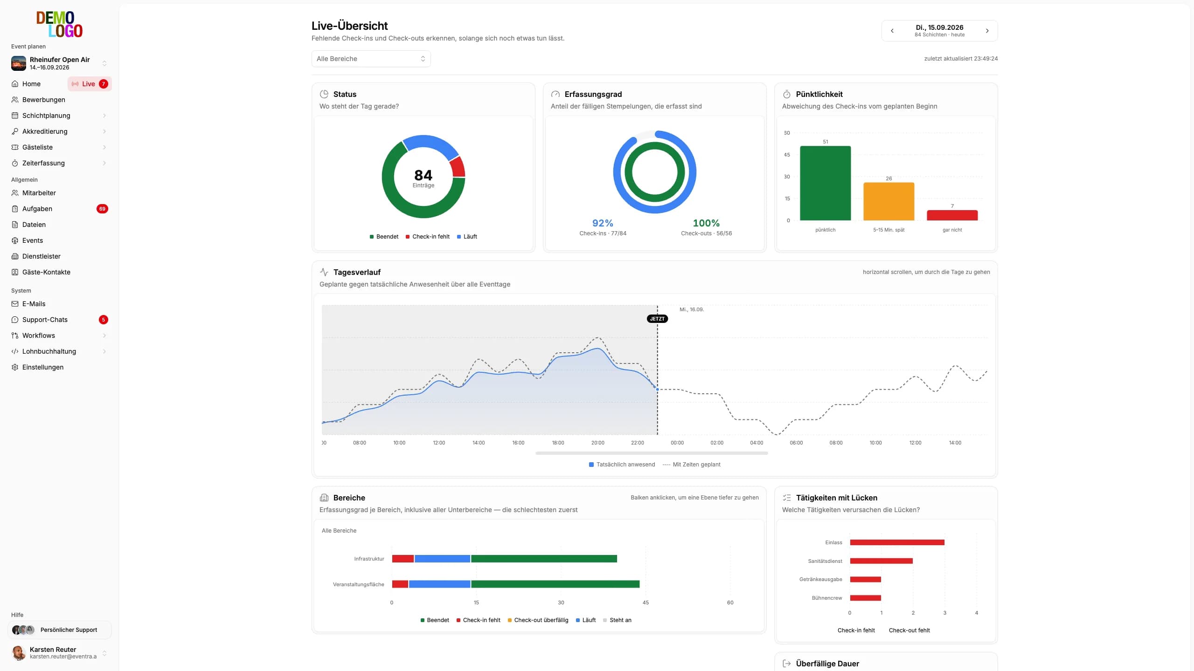The width and height of the screenshot is (1194, 671).
Task: Click the Gästeliste ticket icon
Action: 15,147
